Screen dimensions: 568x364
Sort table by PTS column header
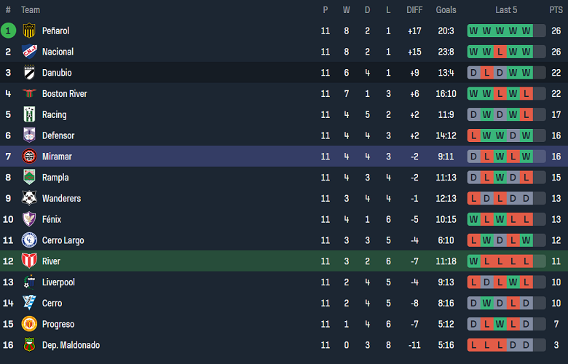(x=556, y=10)
